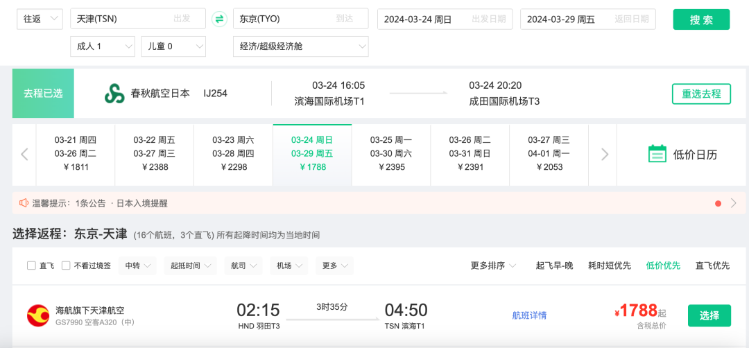This screenshot has height=348, width=749.
Task: Expand the 成人 1 passenger dropdown
Action: (102, 46)
